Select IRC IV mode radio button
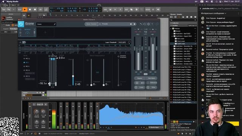This screenshot has width=242, height=136. point(24,76)
